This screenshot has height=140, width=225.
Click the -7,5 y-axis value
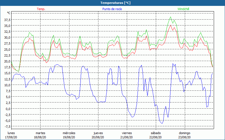point(8,127)
